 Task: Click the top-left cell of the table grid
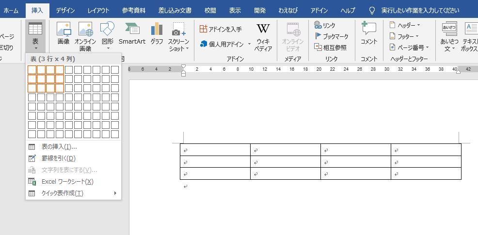(32, 70)
